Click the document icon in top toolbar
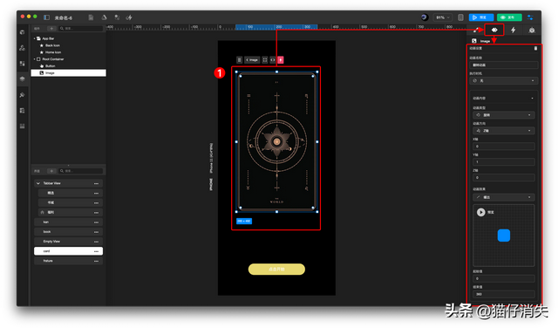 click(x=91, y=17)
